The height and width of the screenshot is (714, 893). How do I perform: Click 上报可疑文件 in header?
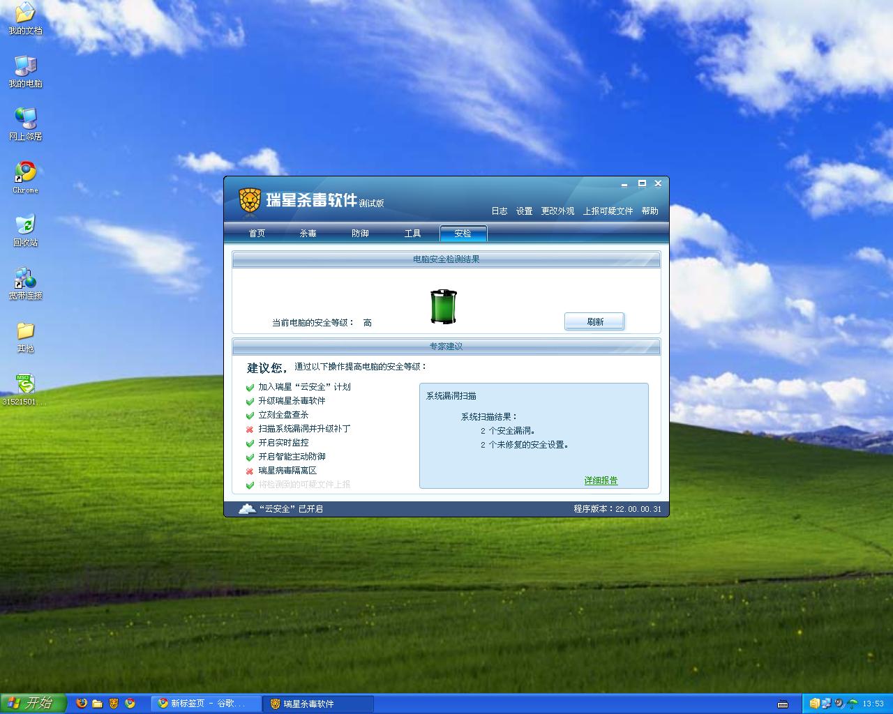608,211
